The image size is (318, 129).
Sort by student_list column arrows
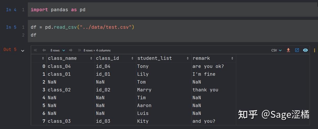188,58
